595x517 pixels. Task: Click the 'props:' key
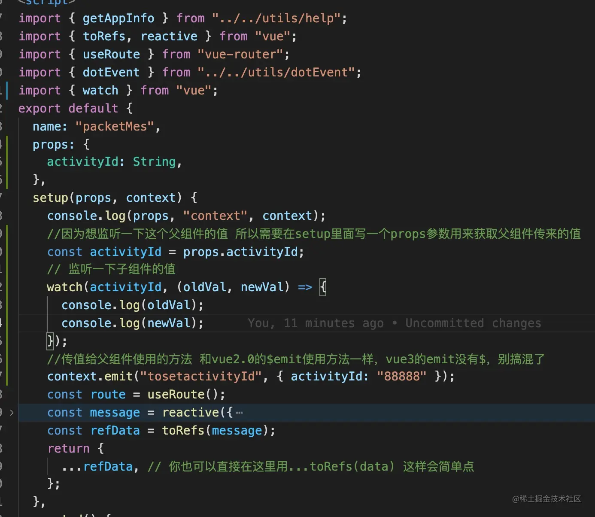tap(54, 144)
